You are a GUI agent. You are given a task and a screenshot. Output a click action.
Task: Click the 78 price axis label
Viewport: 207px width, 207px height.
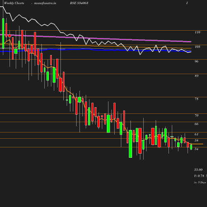197,99
